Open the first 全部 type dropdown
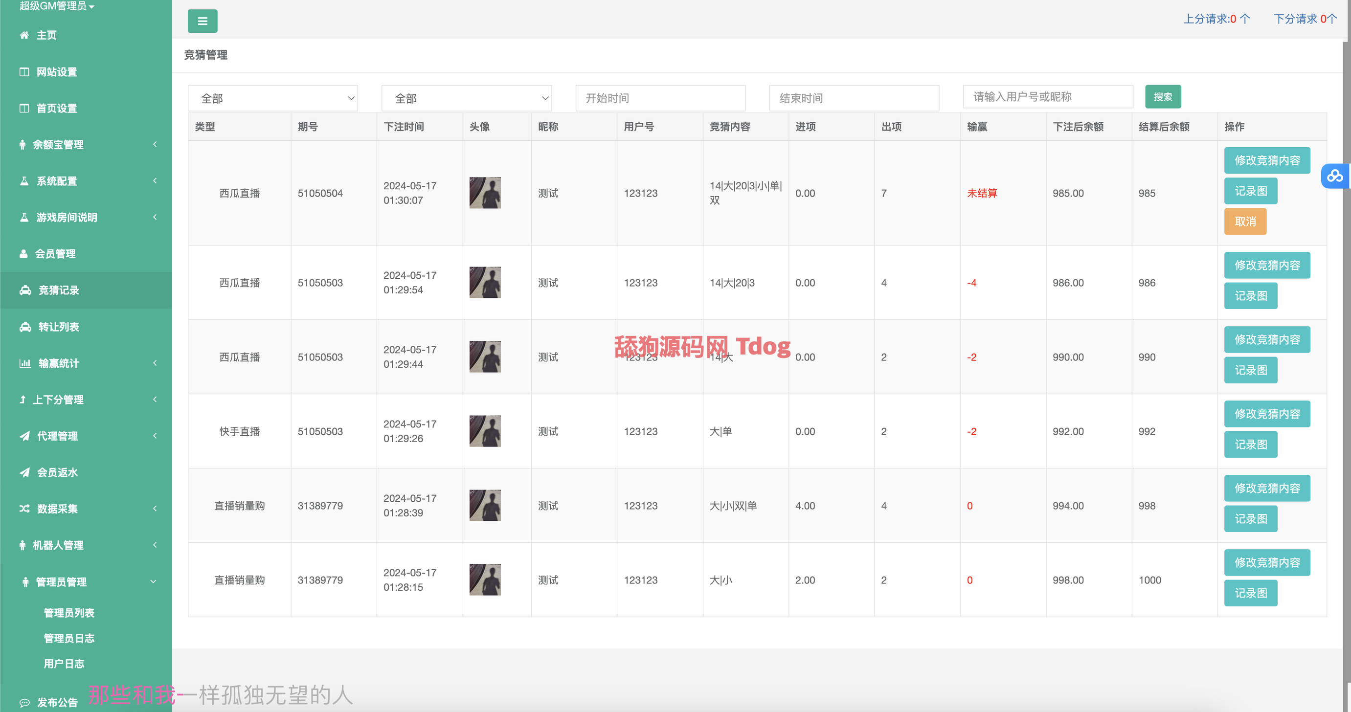 click(273, 99)
